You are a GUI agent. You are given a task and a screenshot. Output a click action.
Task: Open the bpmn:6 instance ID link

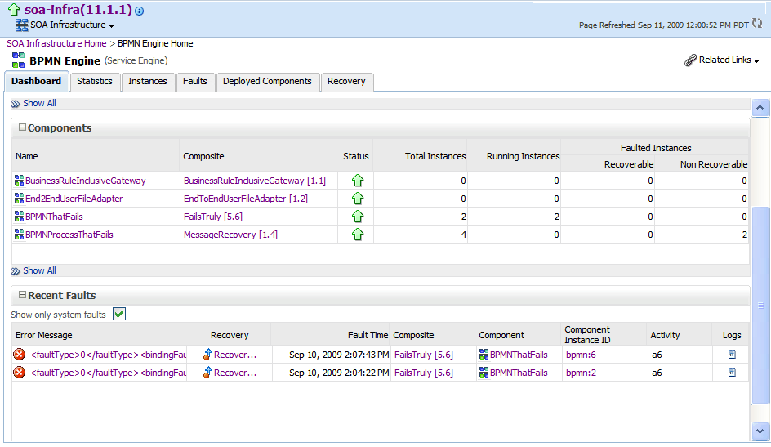click(x=581, y=355)
